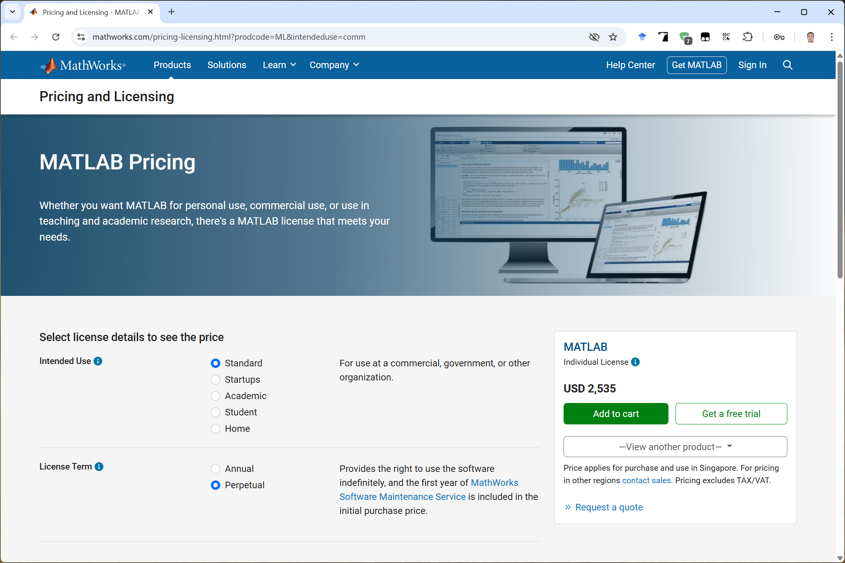The height and width of the screenshot is (563, 845).
Task: Click the QR code extension icon
Action: click(x=726, y=37)
